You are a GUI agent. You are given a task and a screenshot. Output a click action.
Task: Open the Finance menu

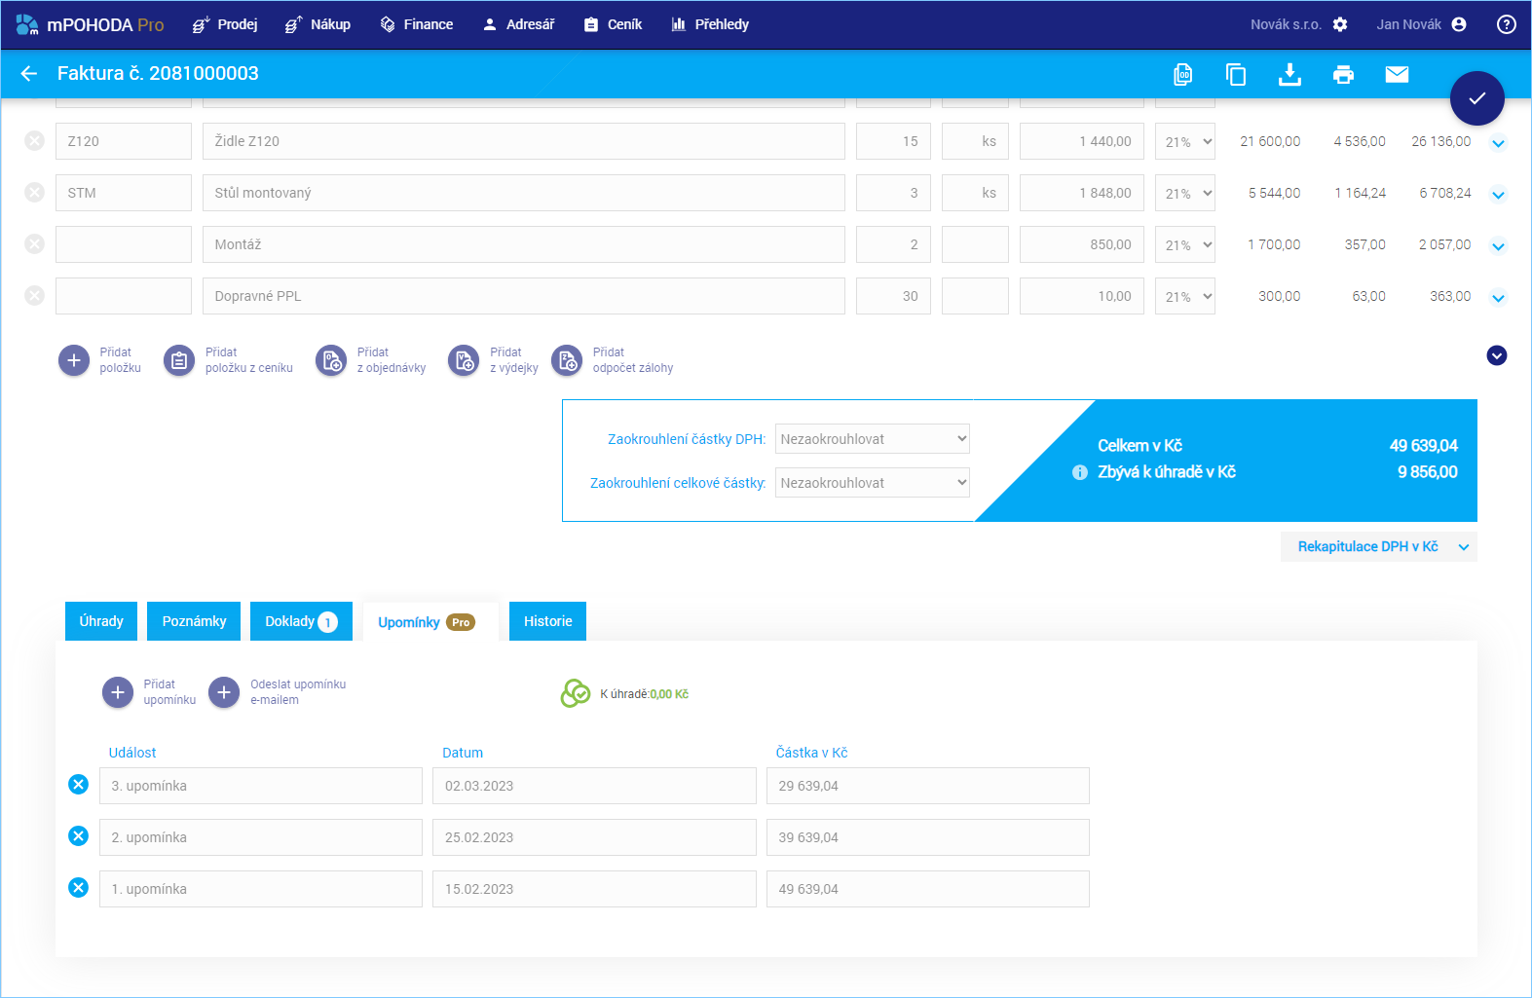pos(417,24)
